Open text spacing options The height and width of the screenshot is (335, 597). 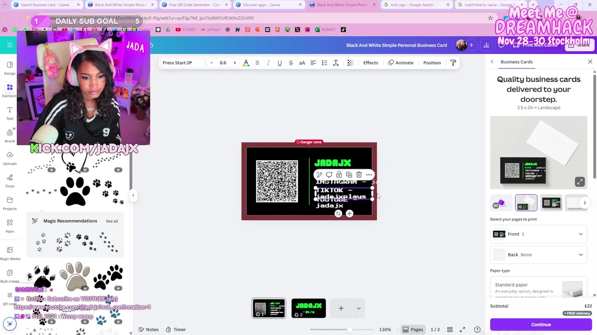pyautogui.click(x=336, y=63)
